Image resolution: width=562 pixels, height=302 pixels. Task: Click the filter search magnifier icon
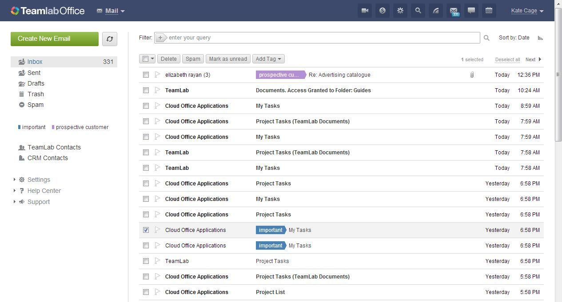486,38
